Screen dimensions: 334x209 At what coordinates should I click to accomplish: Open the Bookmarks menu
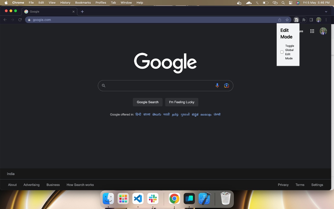pyautogui.click(x=83, y=3)
